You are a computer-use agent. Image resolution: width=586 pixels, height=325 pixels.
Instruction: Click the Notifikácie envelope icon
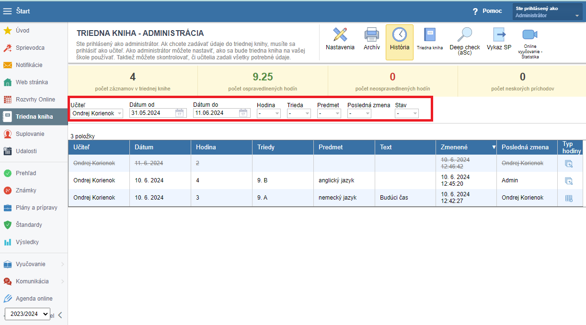[8, 65]
